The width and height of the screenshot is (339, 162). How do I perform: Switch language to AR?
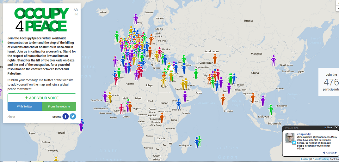pos(76,10)
